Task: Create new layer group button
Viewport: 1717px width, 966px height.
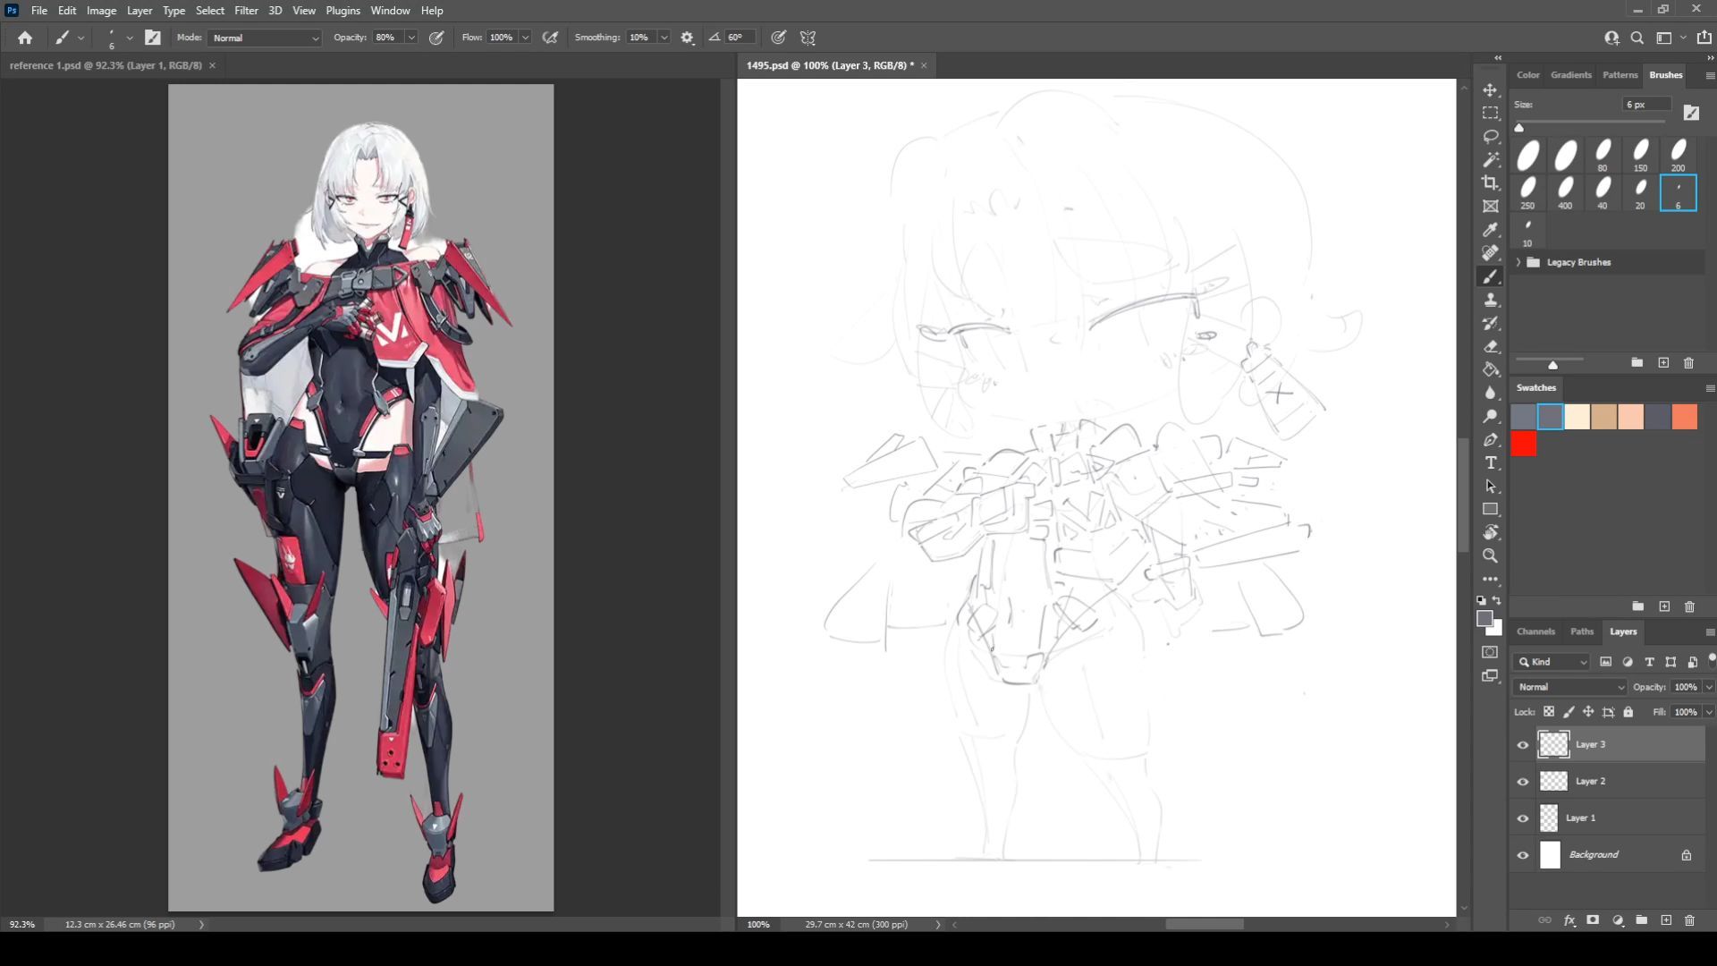Action: [1642, 920]
